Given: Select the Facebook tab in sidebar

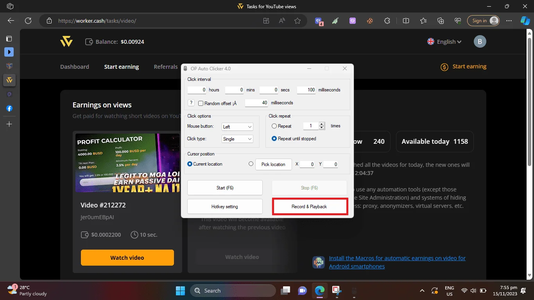Looking at the screenshot, I should [9, 109].
